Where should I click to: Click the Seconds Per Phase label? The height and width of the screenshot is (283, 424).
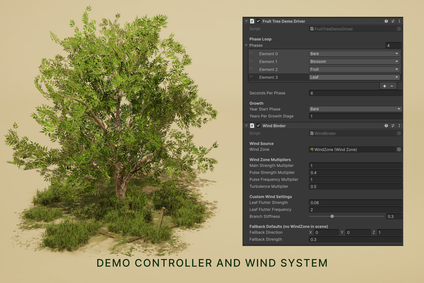tap(267, 93)
